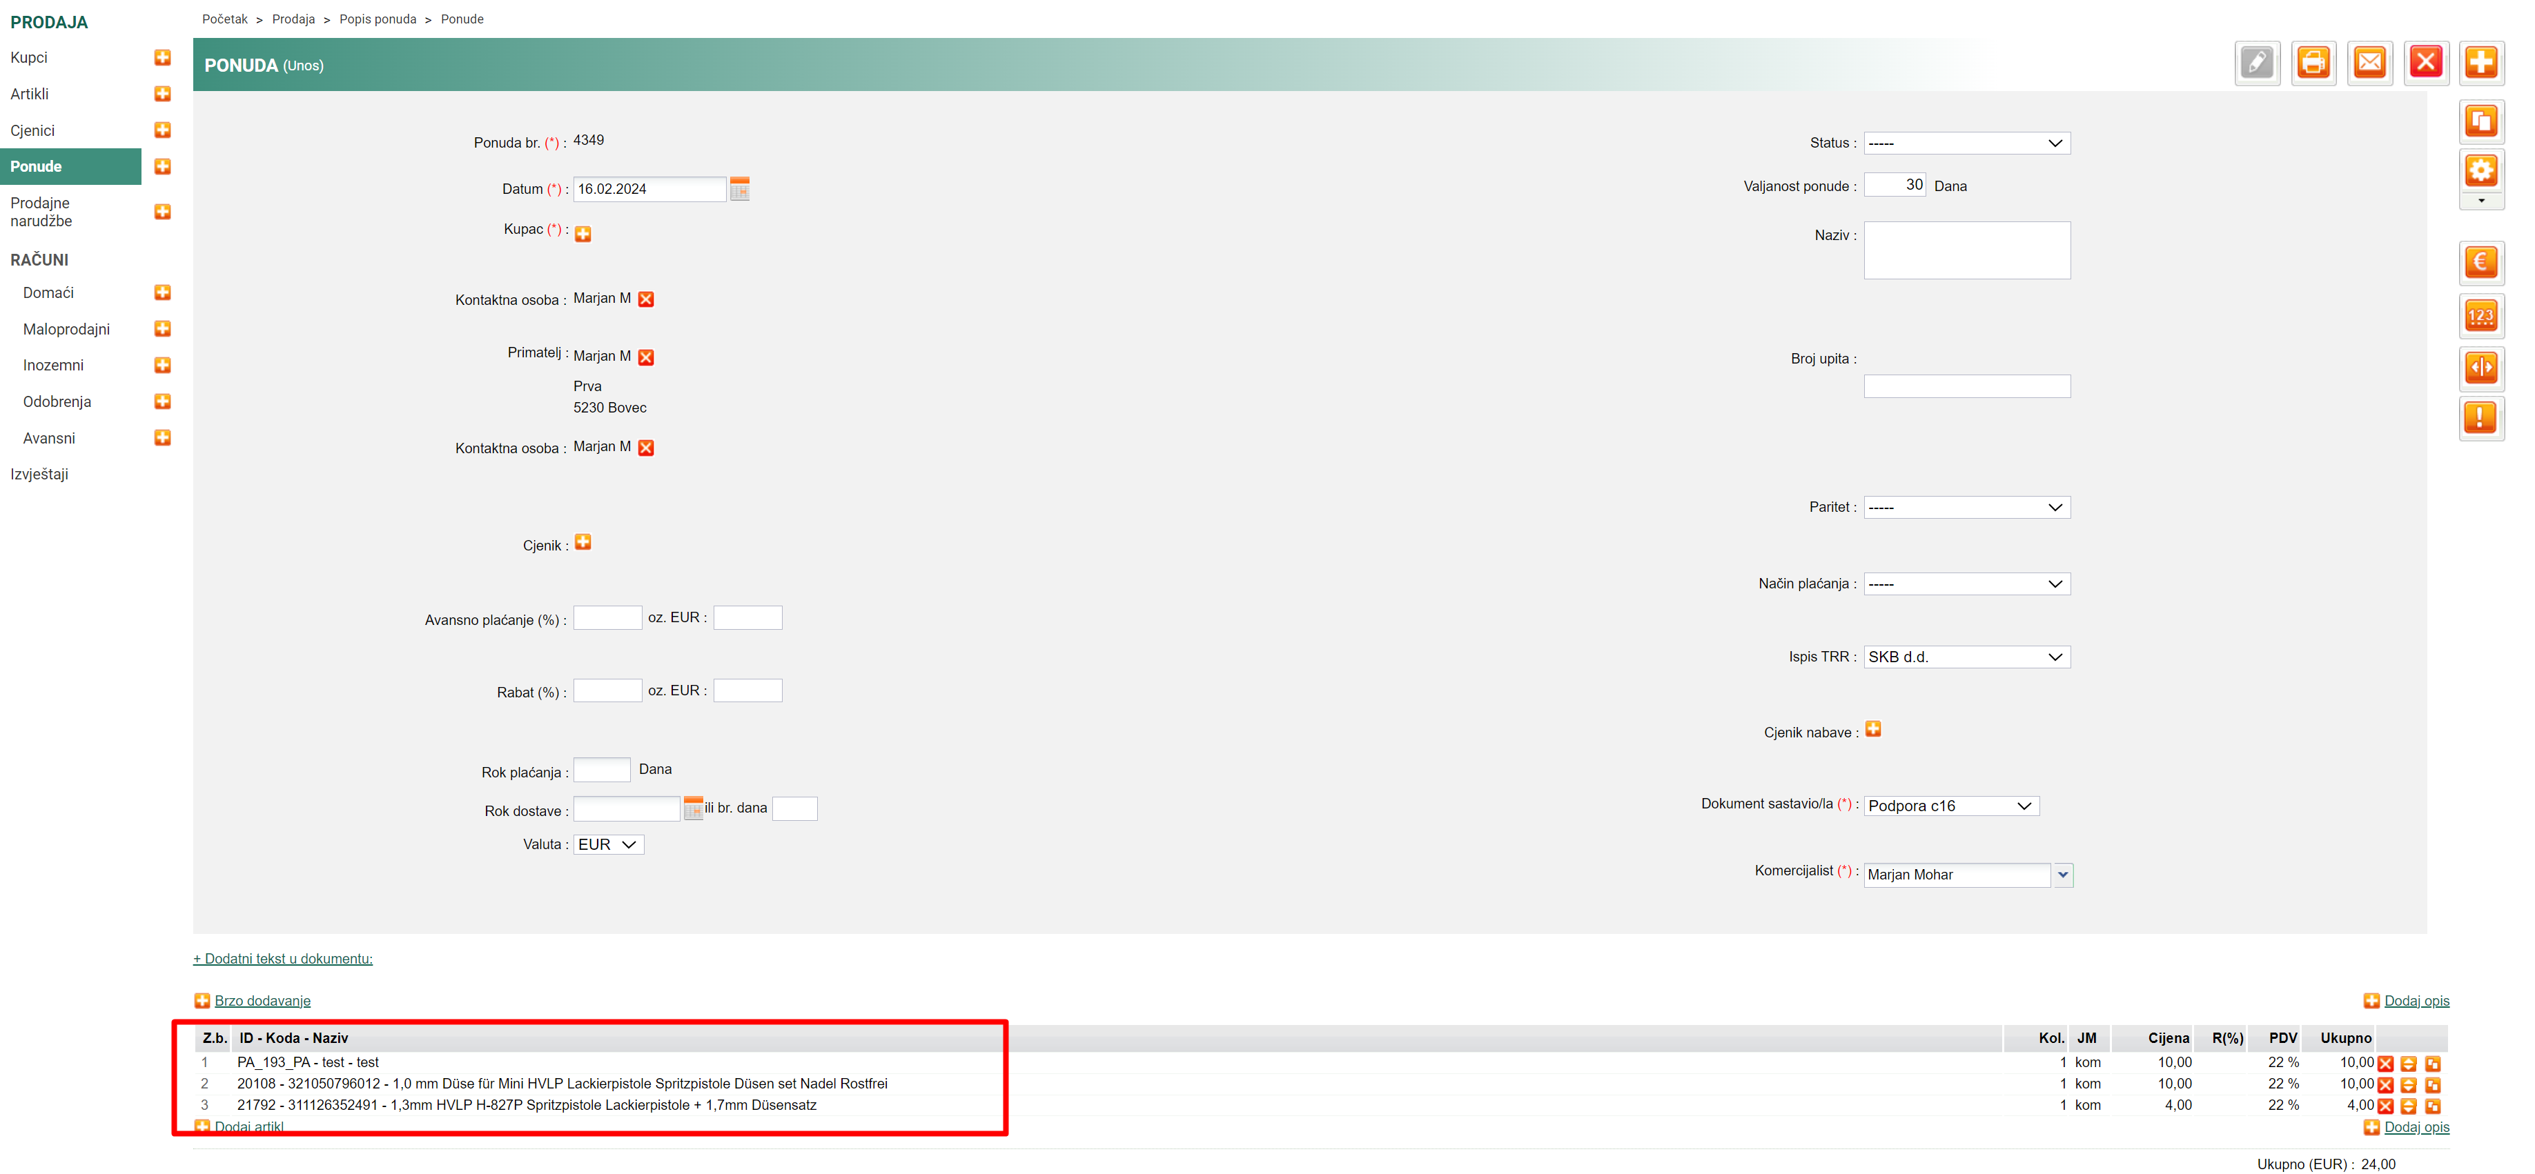The height and width of the screenshot is (1174, 2535).
Task: Expand the Način plaćanja dropdown
Action: tap(1965, 584)
